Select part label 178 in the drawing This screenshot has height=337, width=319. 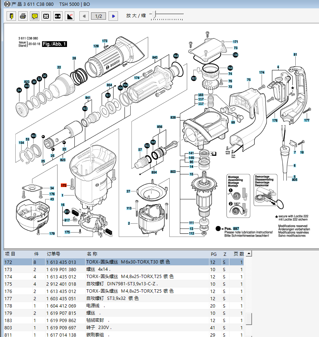click(x=275, y=120)
